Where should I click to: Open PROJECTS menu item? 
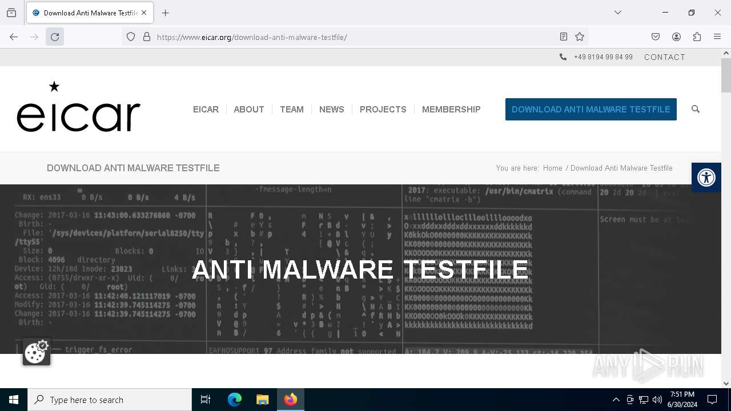(383, 110)
